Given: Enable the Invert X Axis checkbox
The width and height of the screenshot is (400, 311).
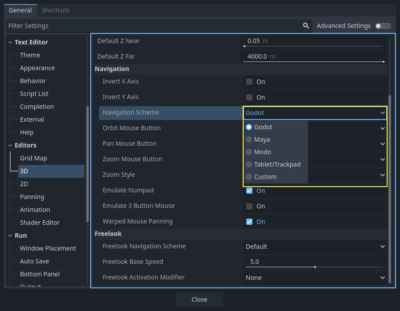Looking at the screenshot, I should (249, 82).
